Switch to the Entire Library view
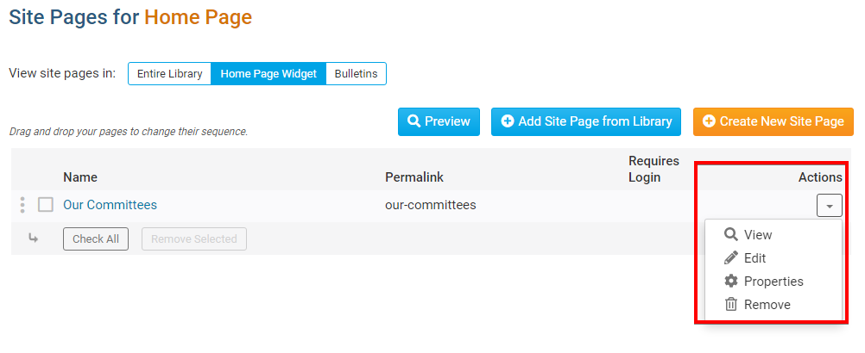Image resolution: width=865 pixels, height=353 pixels. (169, 74)
